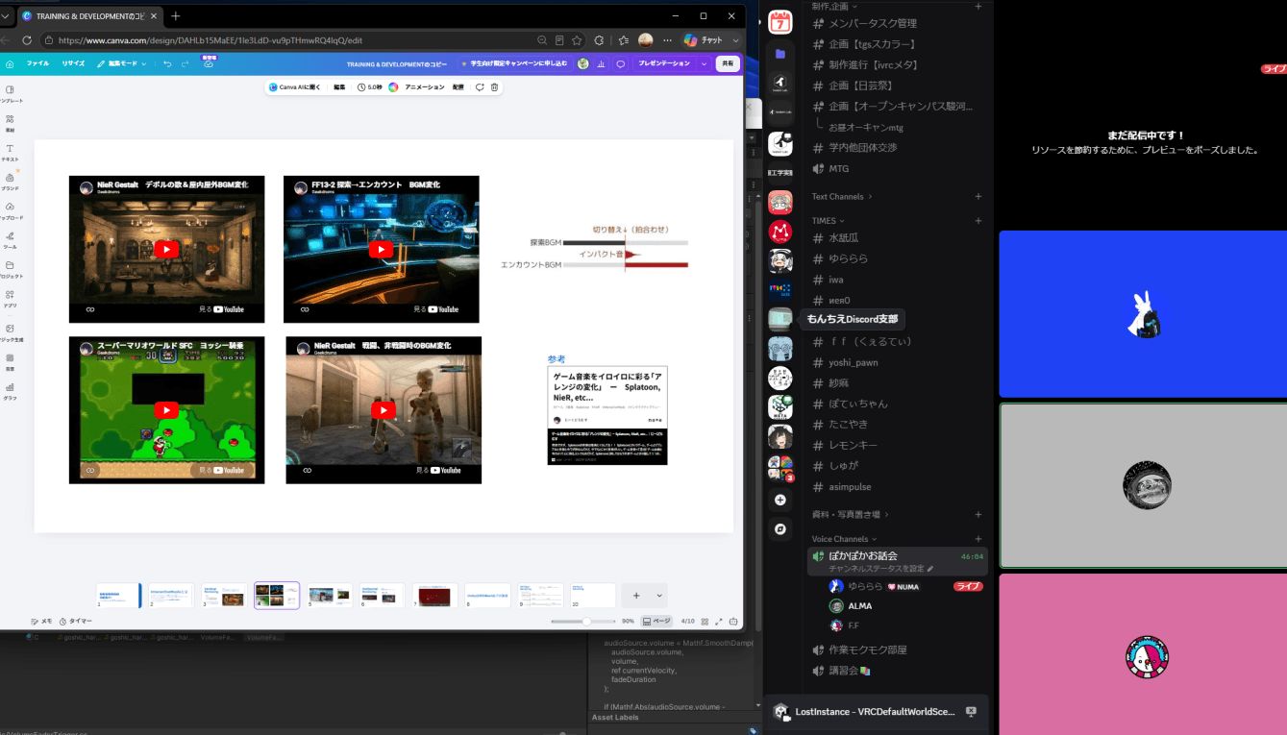1287x735 pixels.
Task: Click the 共有 share button in Canva
Action: click(x=728, y=63)
